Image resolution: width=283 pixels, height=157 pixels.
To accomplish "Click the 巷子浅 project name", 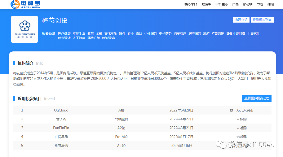I will point(61,119).
